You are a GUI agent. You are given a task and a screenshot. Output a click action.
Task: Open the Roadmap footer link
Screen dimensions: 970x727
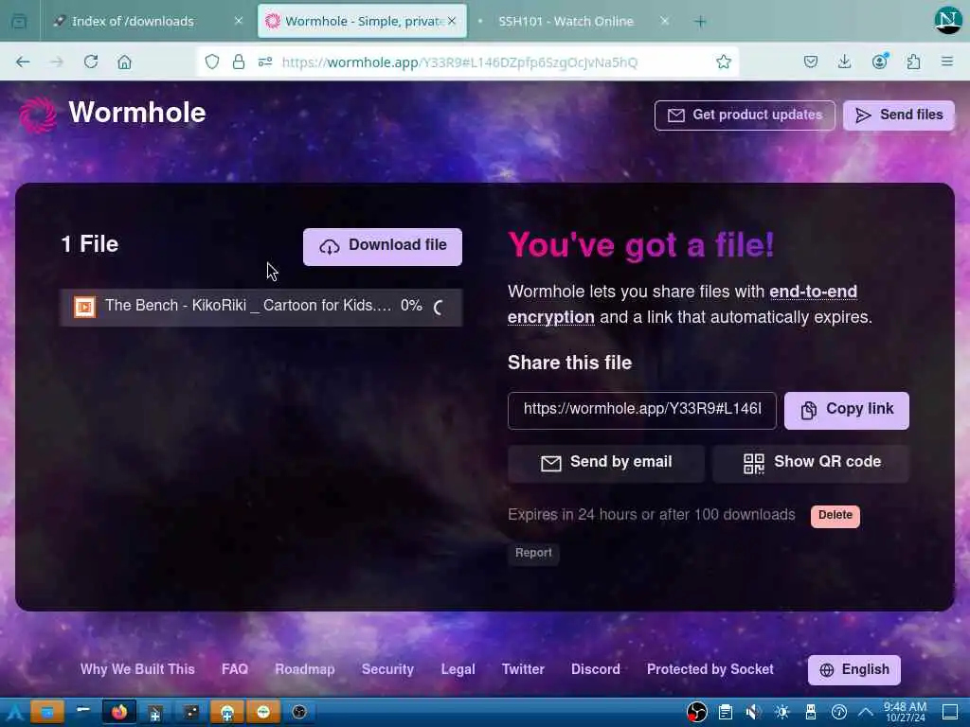305,669
